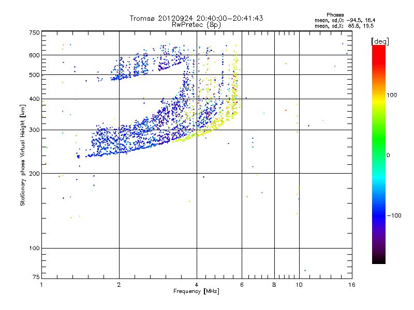The width and height of the screenshot is (414, 310).
Task: Click the x-axis tick label '2'
Action: pyautogui.click(x=119, y=285)
